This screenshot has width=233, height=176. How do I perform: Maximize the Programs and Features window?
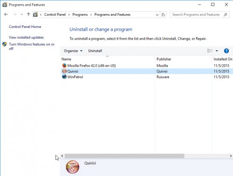point(213,5)
